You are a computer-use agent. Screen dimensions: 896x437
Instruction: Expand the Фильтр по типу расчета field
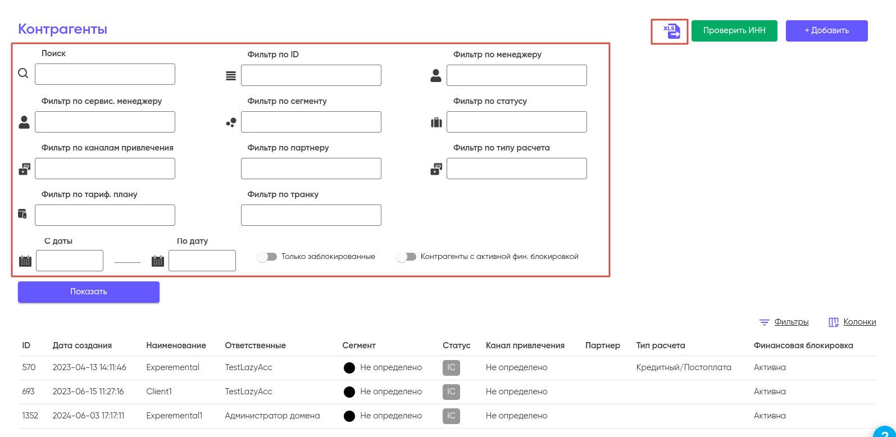click(x=516, y=169)
